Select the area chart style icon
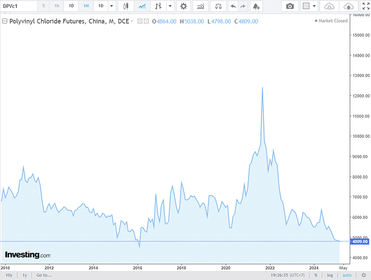 143,6
